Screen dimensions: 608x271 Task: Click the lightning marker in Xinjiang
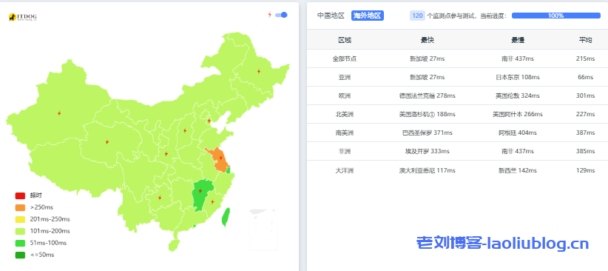59,113
